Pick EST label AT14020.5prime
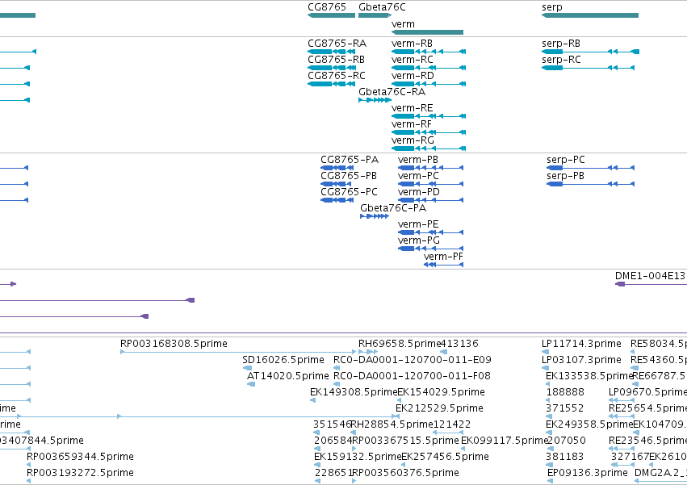The width and height of the screenshot is (687, 485). click(x=288, y=376)
